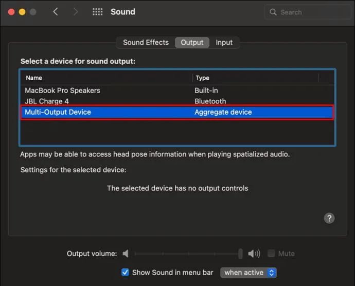Image resolution: width=355 pixels, height=286 pixels.
Task: Toggle the Mute checkbox
Action: click(x=271, y=254)
